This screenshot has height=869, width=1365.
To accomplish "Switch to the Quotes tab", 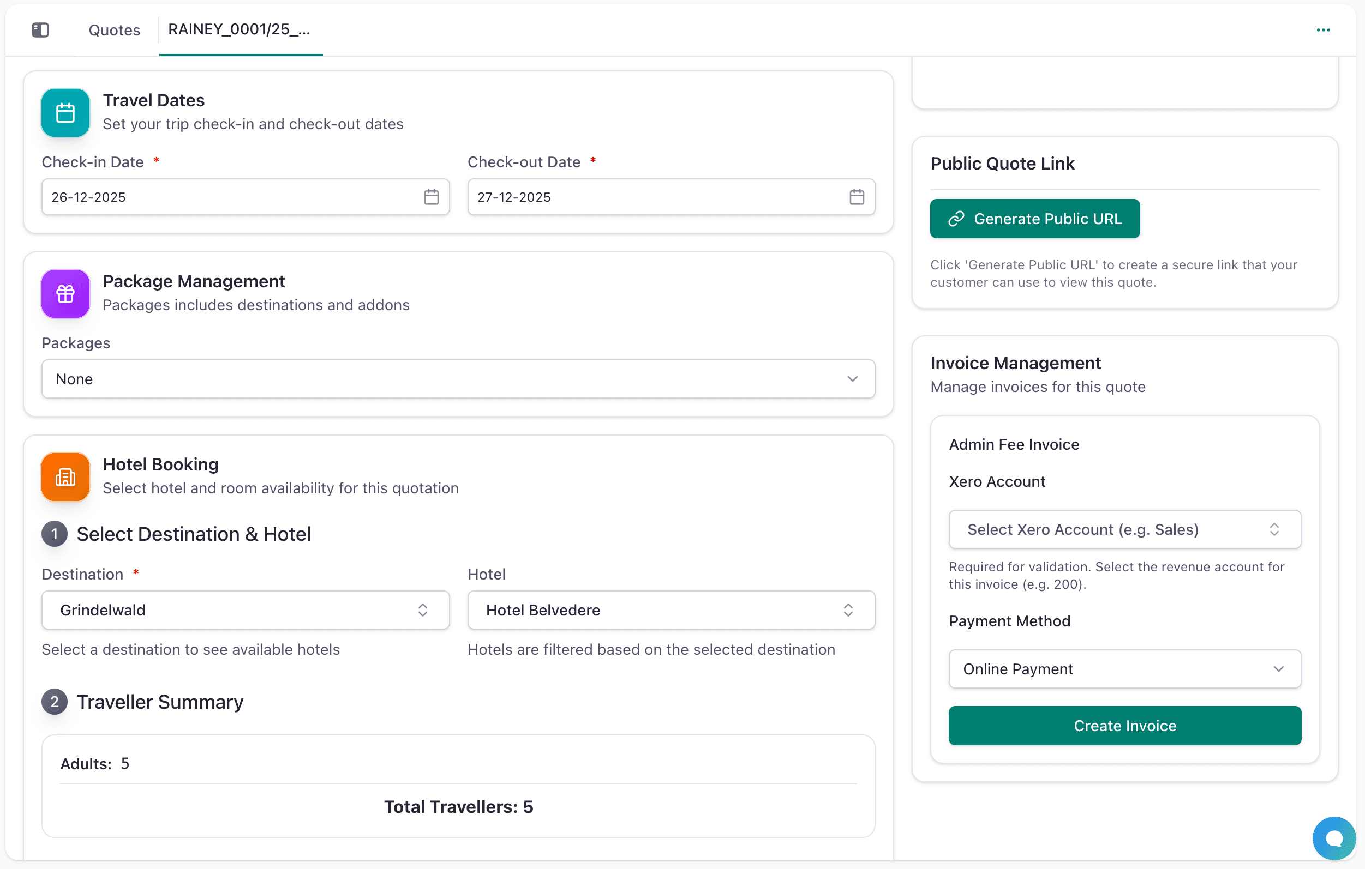I will coord(114,30).
